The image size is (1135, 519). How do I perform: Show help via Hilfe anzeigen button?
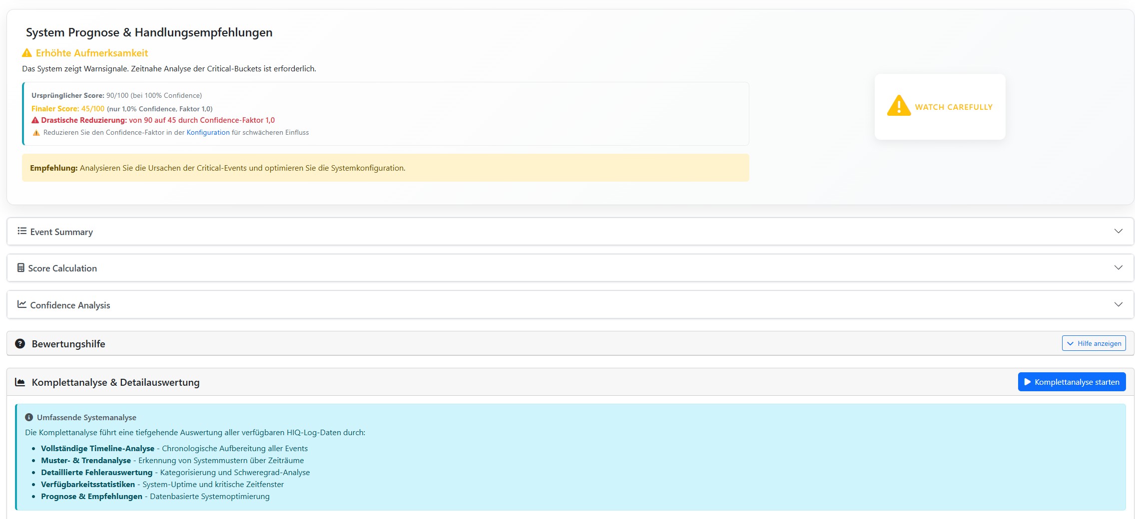pyautogui.click(x=1094, y=343)
